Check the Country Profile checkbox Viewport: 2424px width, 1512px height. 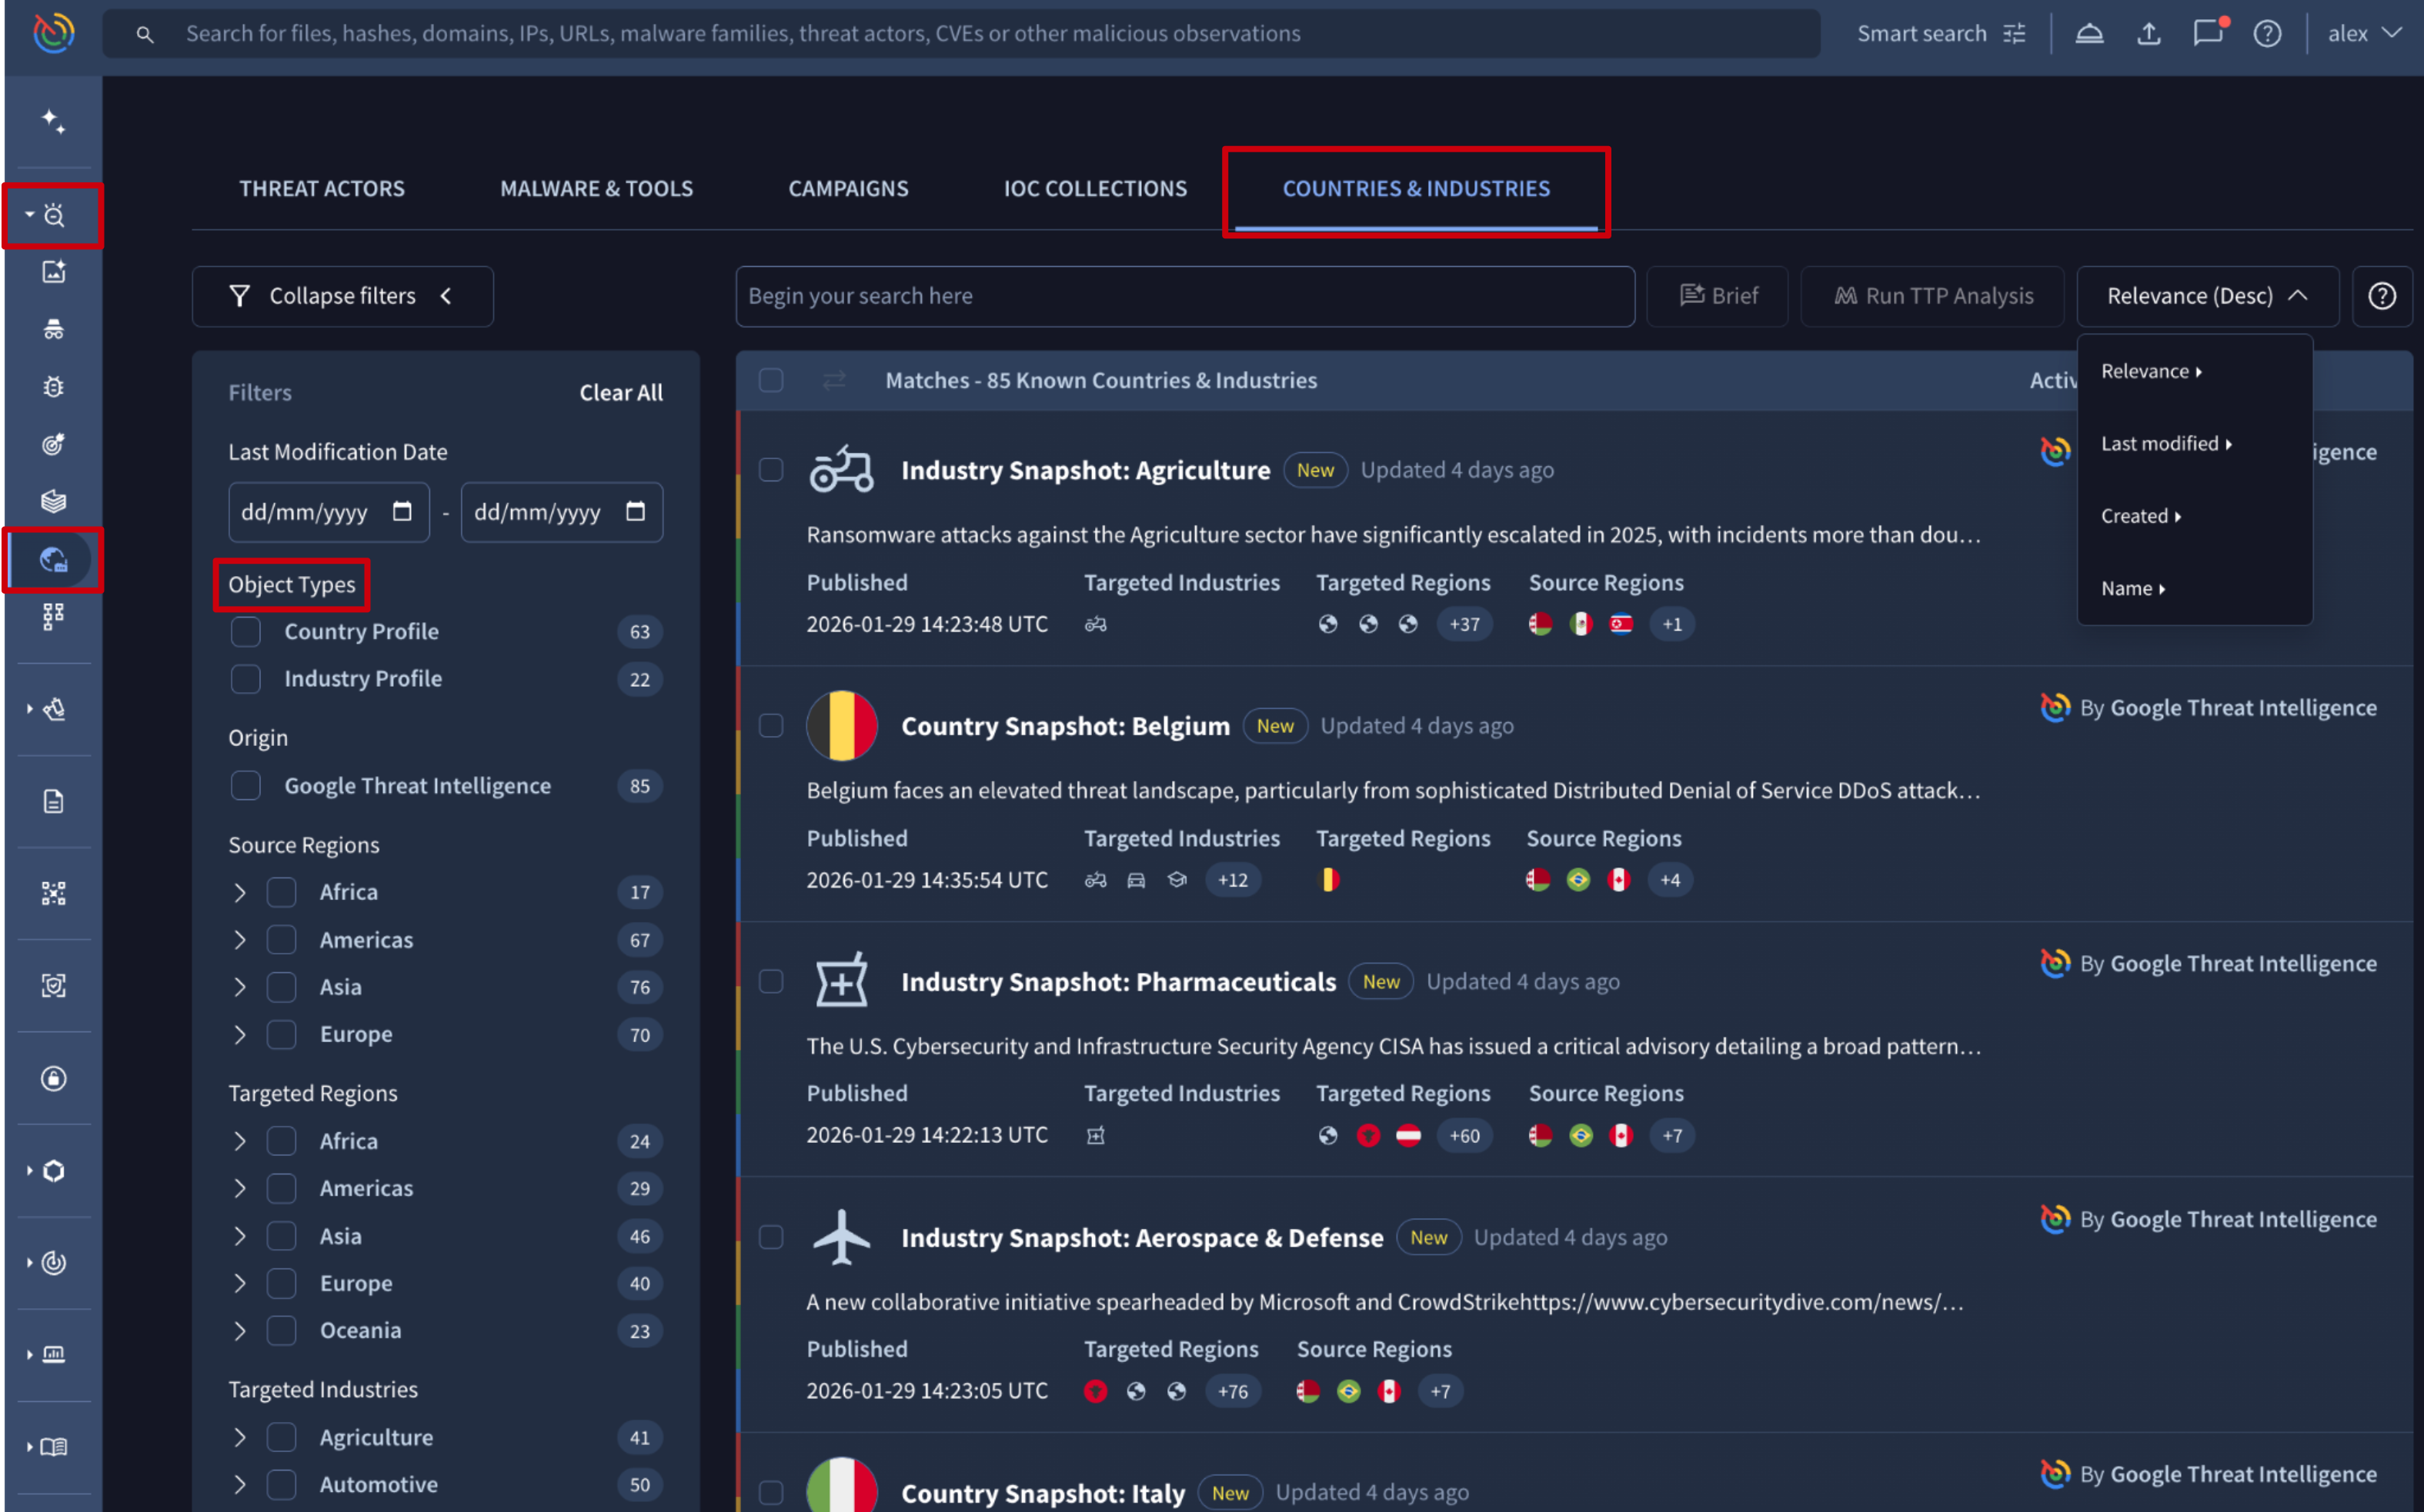point(246,632)
